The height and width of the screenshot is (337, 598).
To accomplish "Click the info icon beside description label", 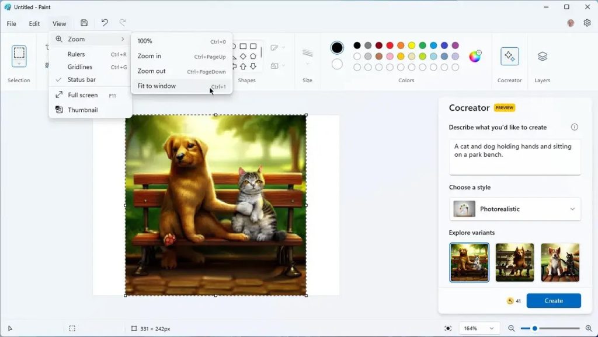I will (575, 127).
